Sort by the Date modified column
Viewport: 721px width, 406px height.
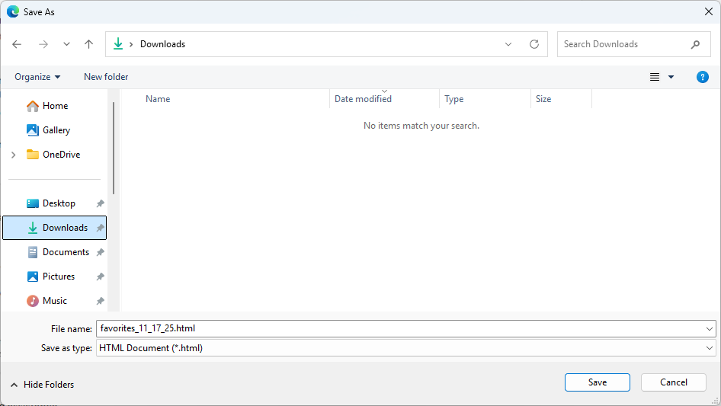[x=364, y=99]
